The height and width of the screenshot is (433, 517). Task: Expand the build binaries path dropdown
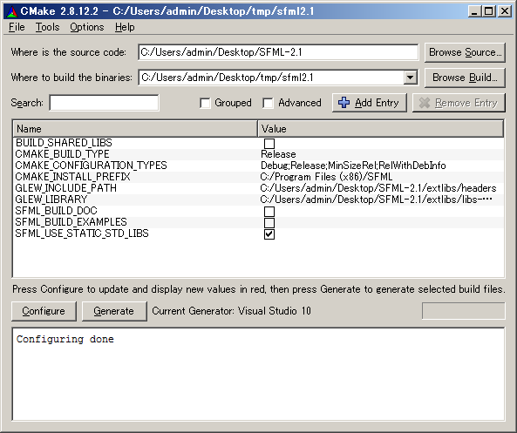[x=410, y=78]
